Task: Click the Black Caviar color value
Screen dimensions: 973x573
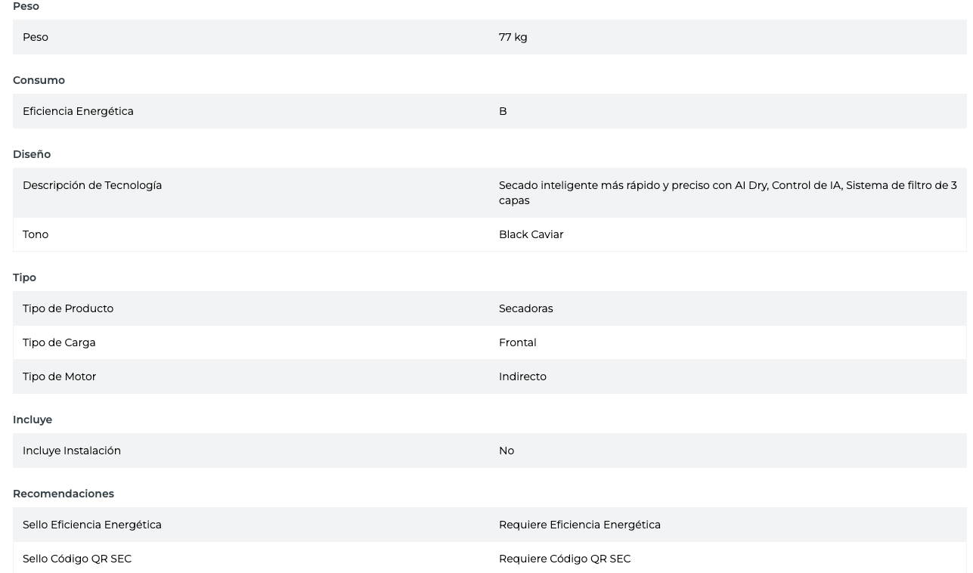Action: tap(531, 234)
